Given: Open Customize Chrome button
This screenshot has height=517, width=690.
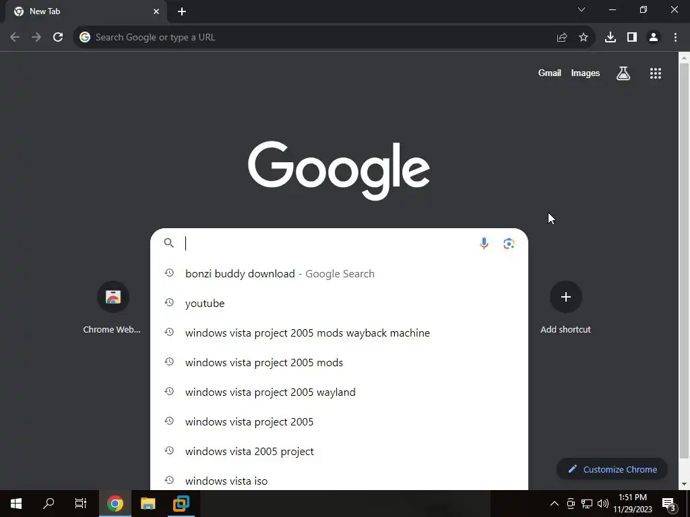Looking at the screenshot, I should pos(612,469).
